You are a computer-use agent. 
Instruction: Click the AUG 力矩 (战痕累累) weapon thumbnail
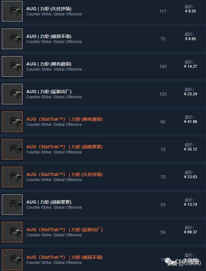[x=12, y=205]
